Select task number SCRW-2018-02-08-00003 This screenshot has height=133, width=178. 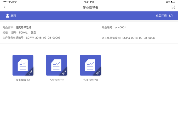[43, 38]
